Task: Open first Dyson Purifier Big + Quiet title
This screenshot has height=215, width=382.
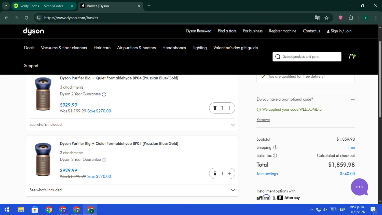Action: [119, 78]
